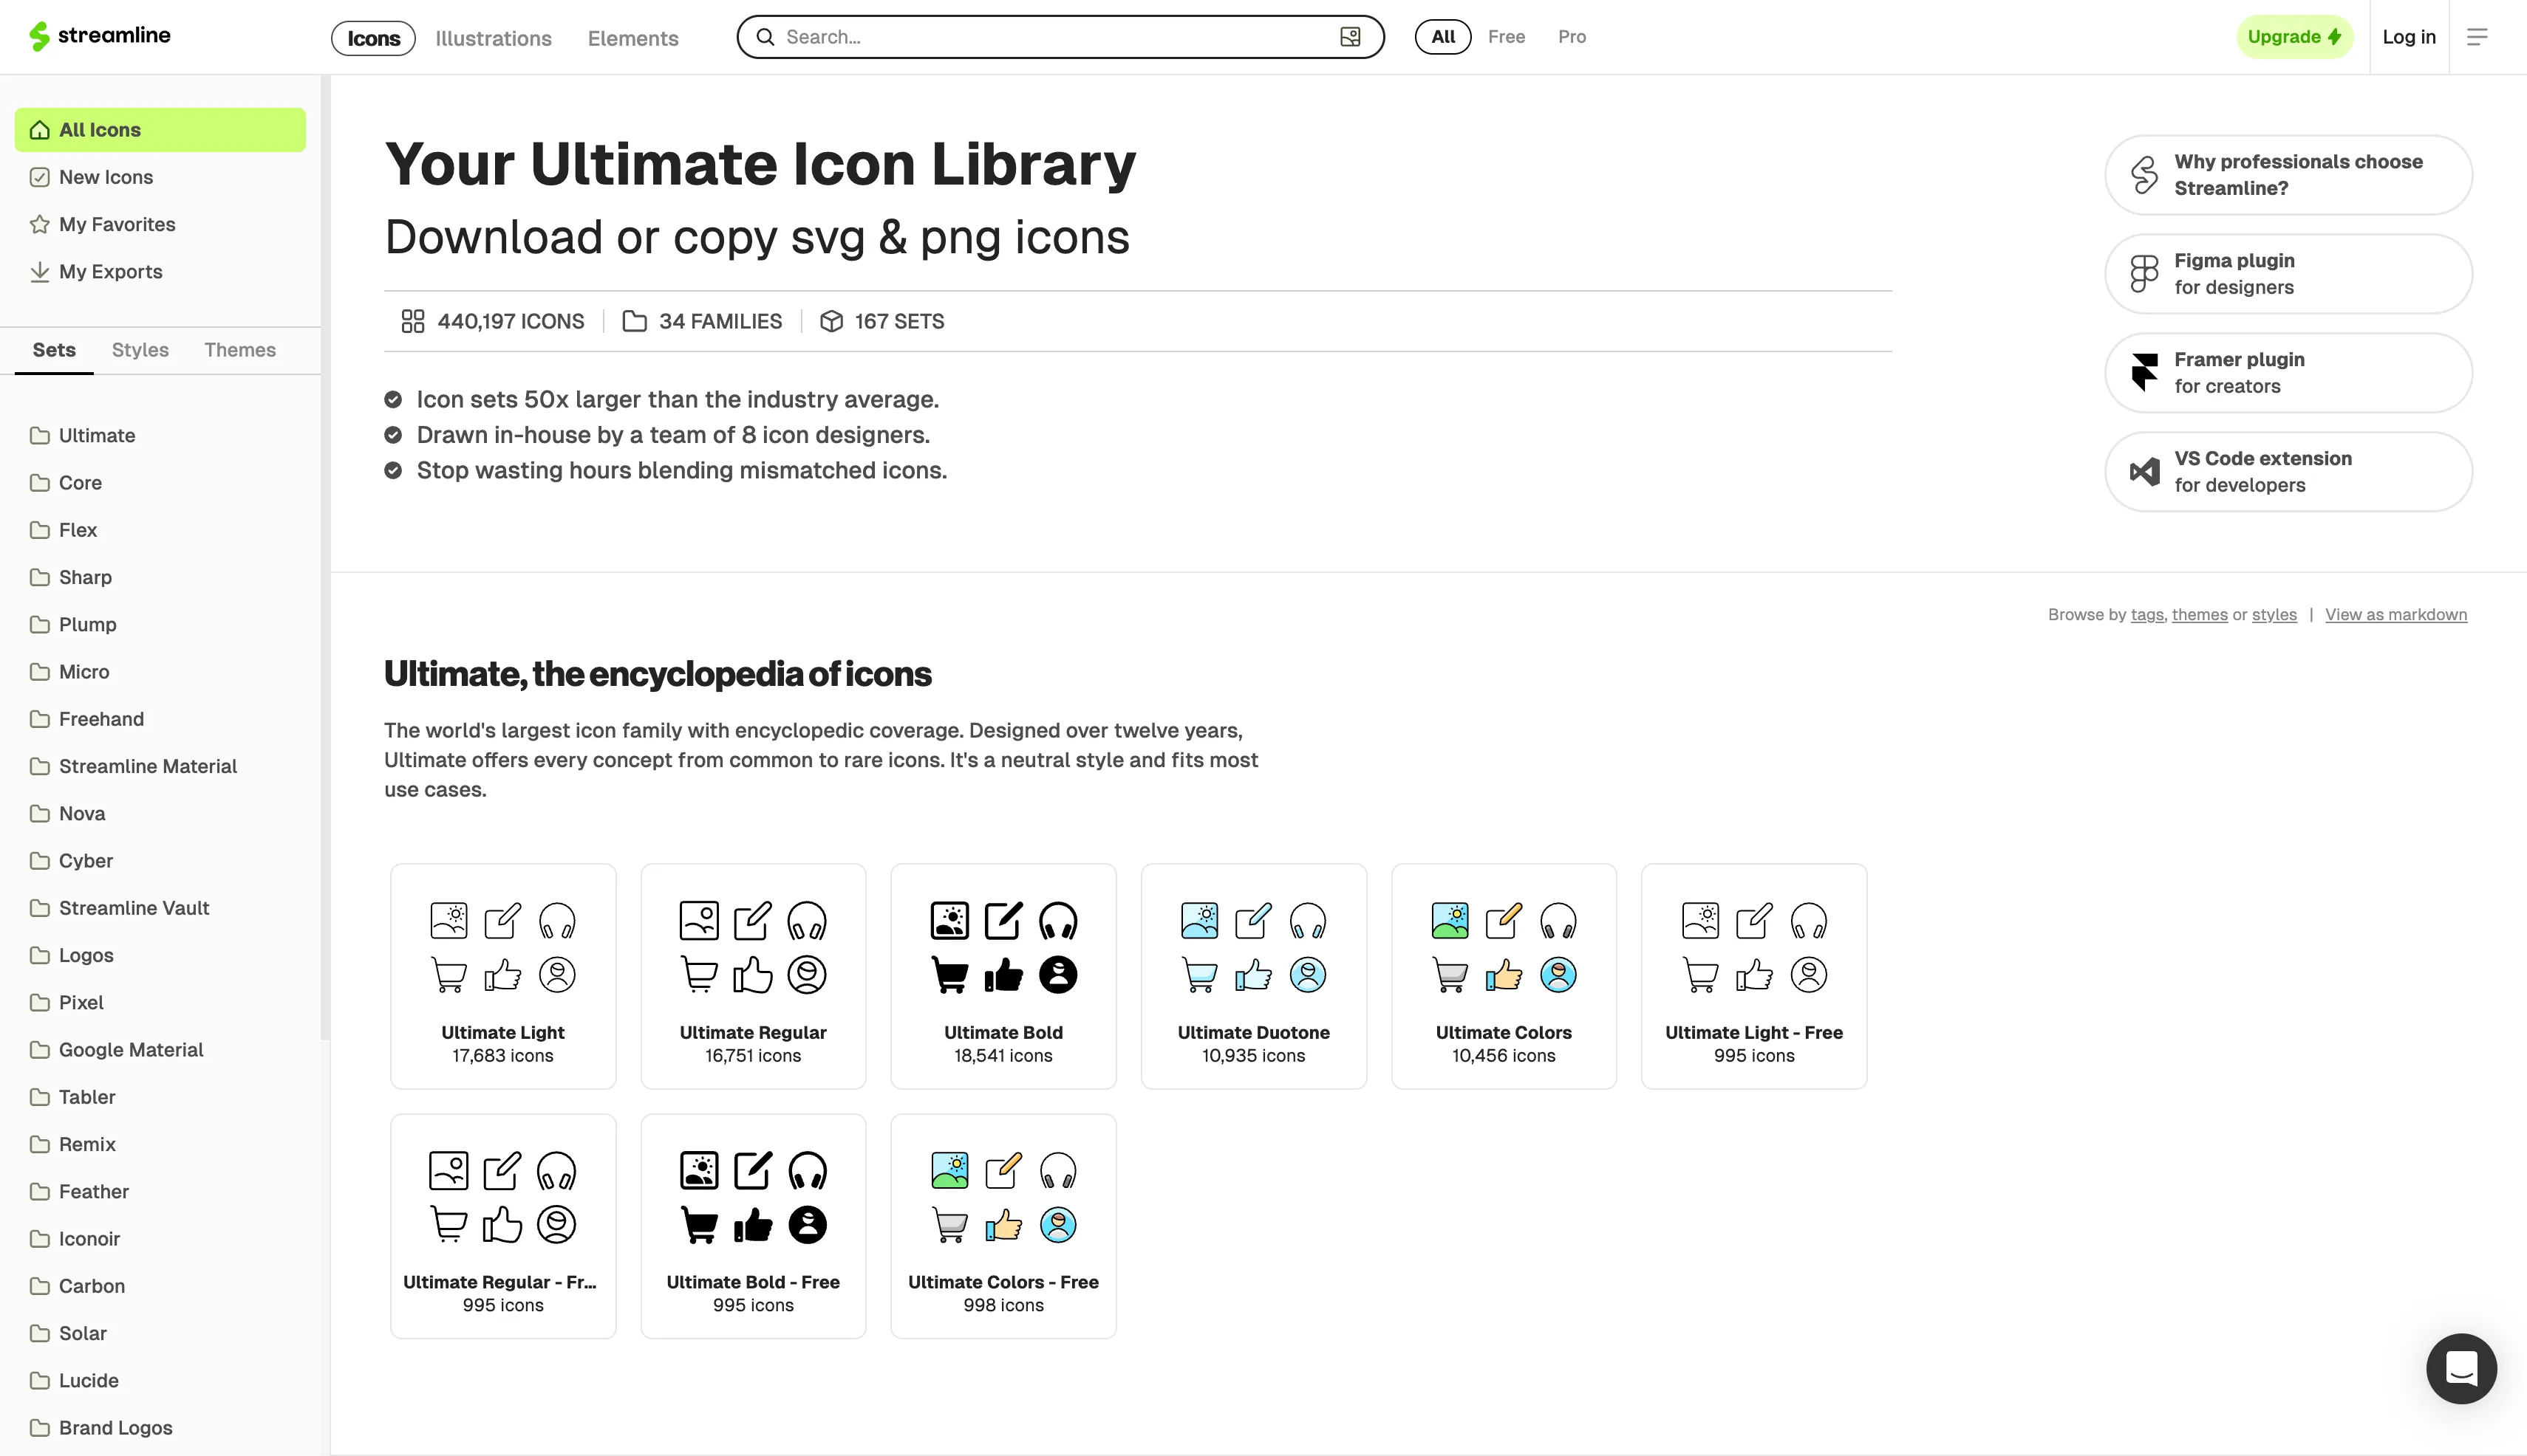The image size is (2527, 1456).
Task: Expand the Ultimate folder in sidebar
Action: (x=96, y=436)
